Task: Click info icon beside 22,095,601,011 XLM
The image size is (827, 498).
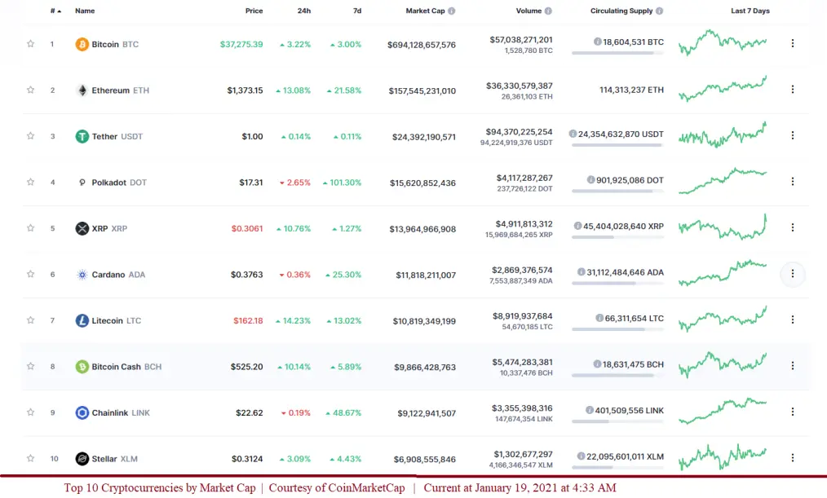Action: tap(581, 456)
